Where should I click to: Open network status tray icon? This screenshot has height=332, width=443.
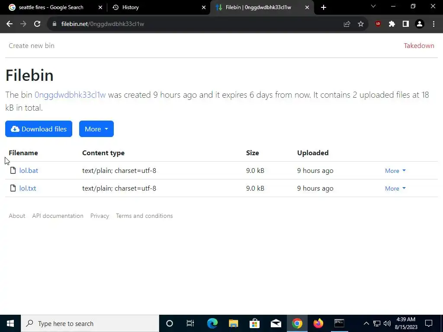pyautogui.click(x=377, y=323)
